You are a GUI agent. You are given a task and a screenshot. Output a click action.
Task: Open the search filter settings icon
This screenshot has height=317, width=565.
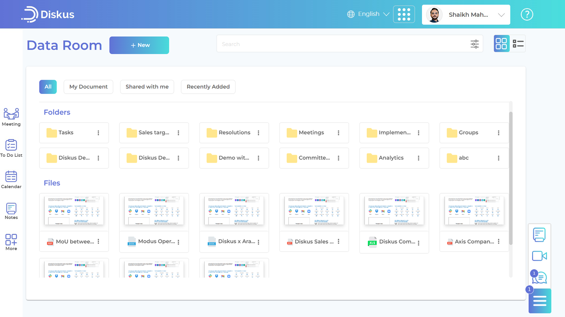[474, 44]
